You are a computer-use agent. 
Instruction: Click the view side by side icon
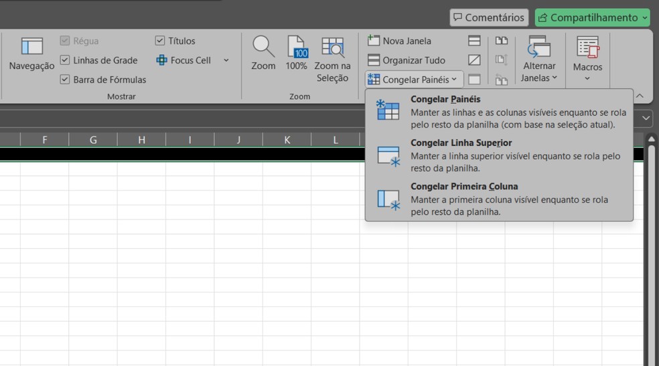(x=502, y=41)
